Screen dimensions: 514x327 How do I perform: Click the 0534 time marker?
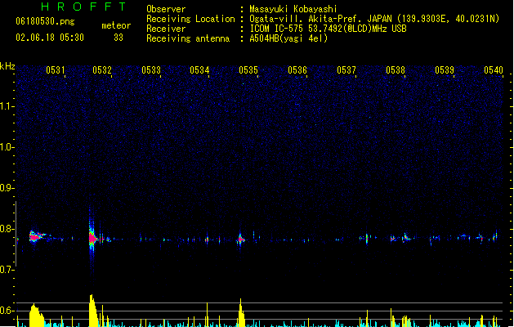199,70
